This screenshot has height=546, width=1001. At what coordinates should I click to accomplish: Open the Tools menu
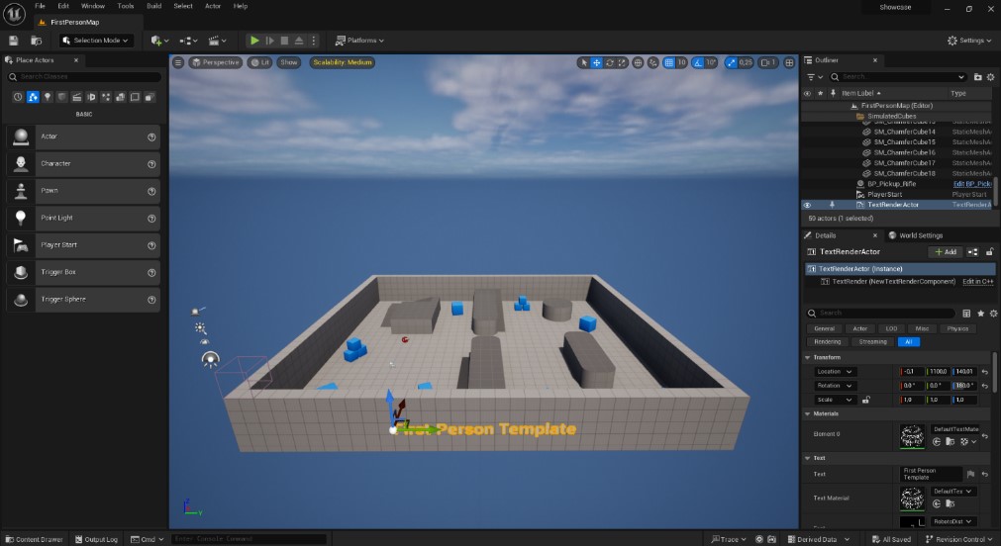(125, 6)
